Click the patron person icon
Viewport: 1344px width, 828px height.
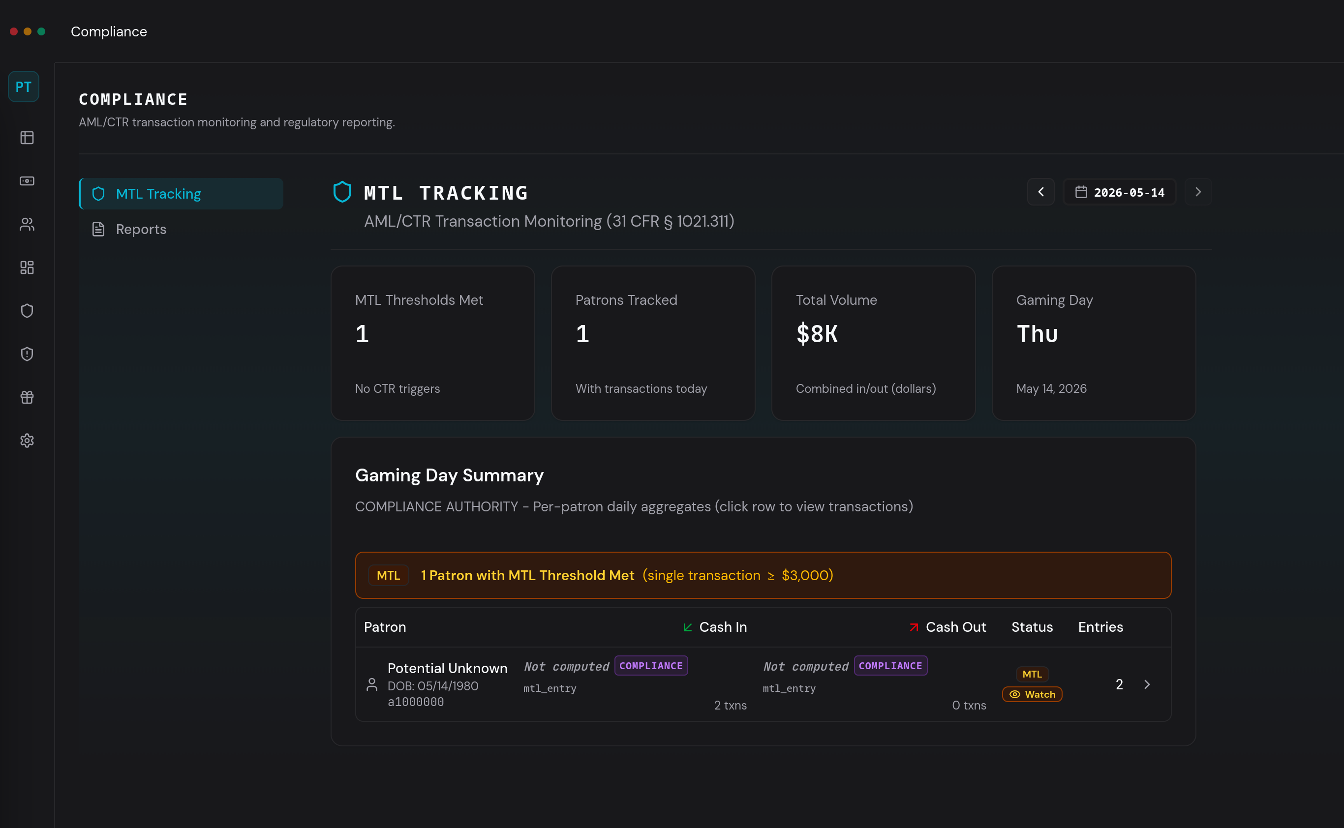click(372, 684)
